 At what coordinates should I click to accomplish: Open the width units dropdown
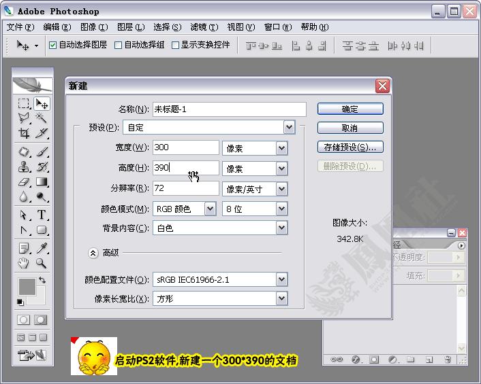[281, 148]
